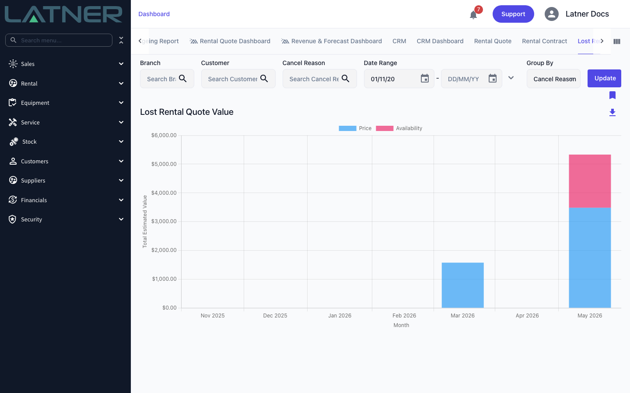Click the bookmark icon below Update
630x393 pixels.
(x=612, y=95)
